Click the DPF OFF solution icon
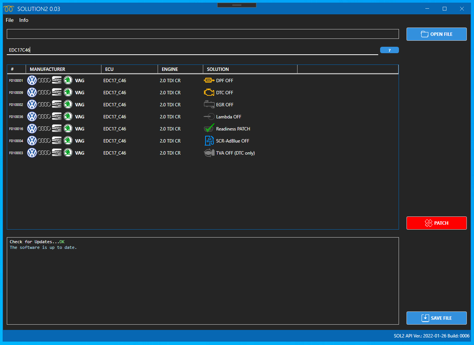474x345 pixels. tap(209, 80)
